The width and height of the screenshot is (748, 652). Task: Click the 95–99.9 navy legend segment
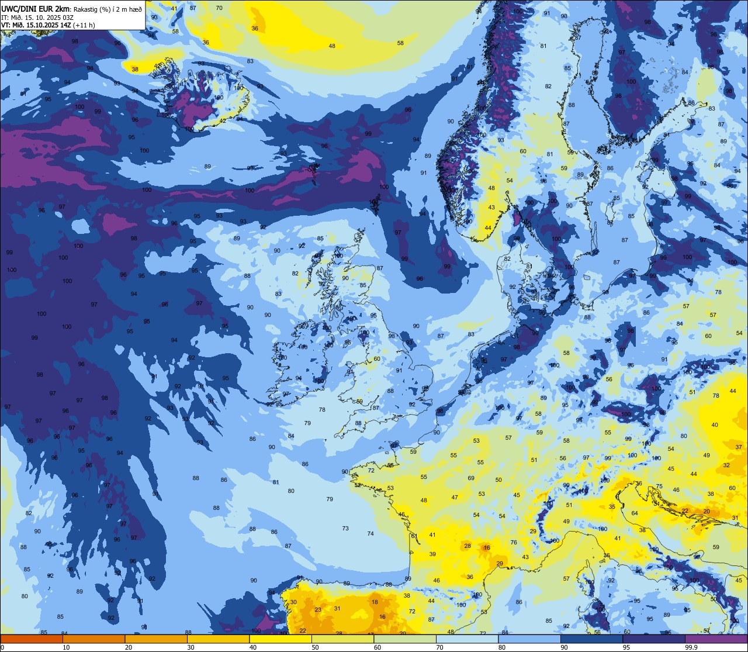[654, 639]
